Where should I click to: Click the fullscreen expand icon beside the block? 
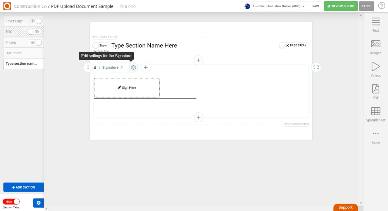point(316,67)
